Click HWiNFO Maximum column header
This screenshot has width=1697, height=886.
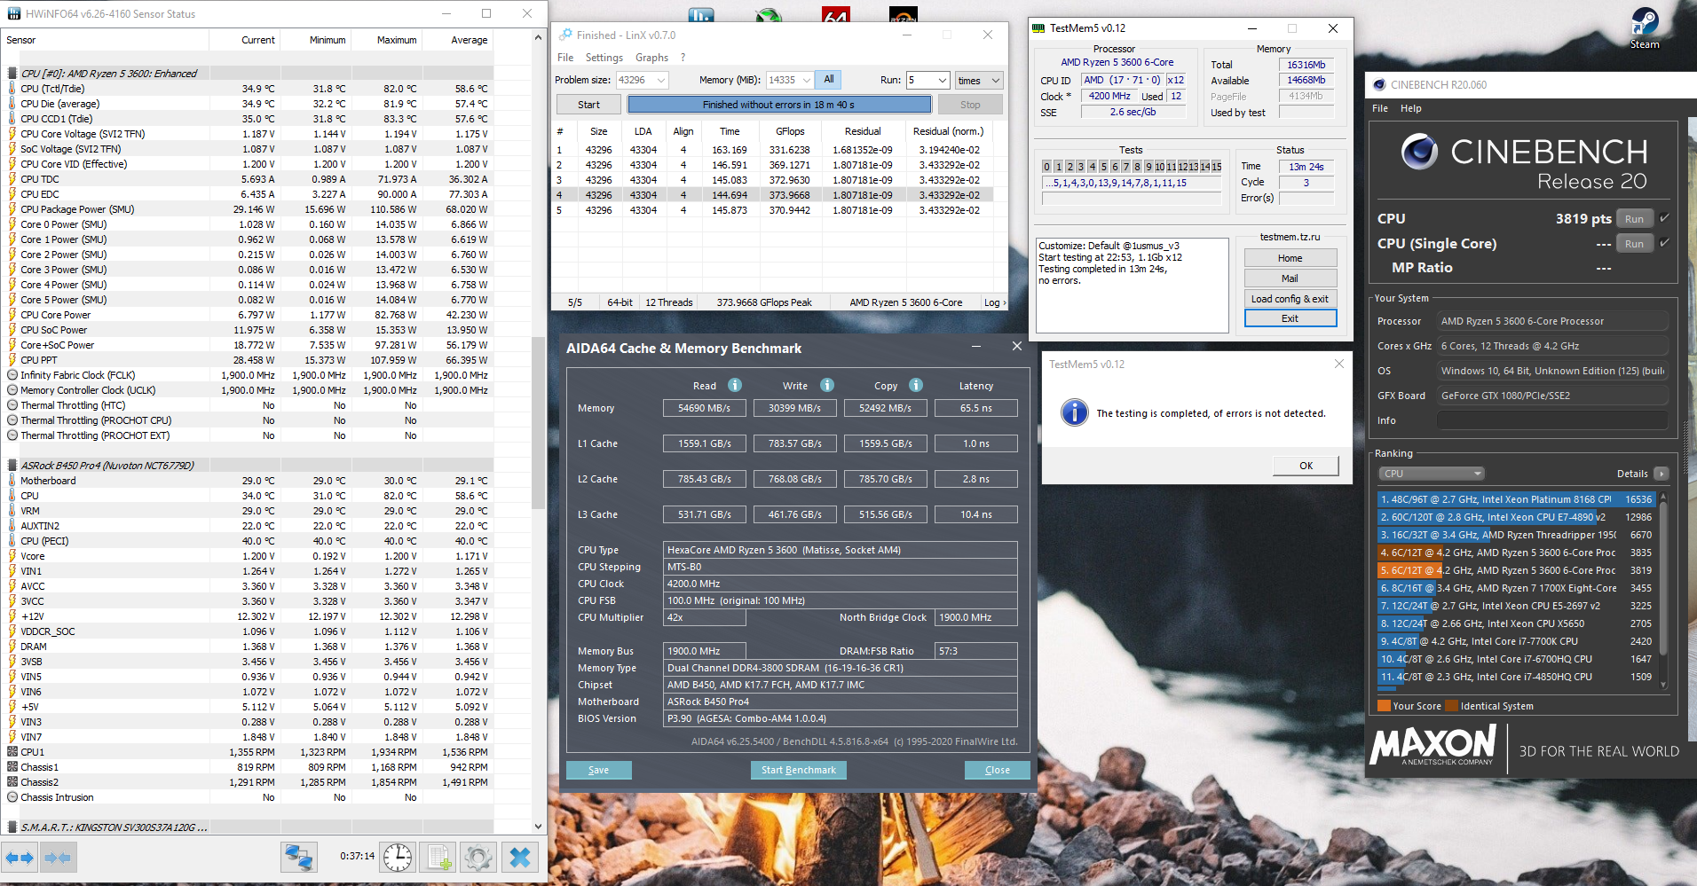click(387, 40)
